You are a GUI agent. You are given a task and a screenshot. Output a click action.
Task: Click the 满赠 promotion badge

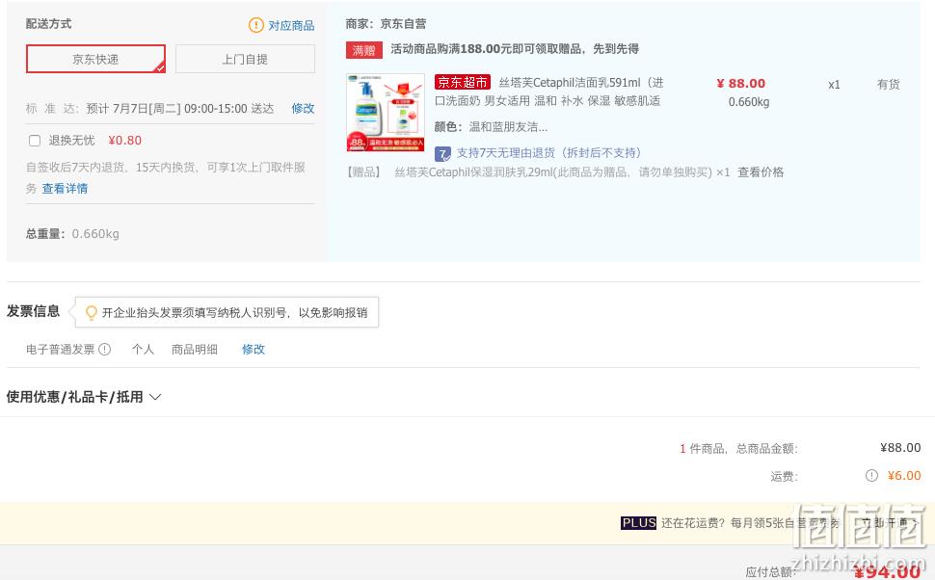363,49
